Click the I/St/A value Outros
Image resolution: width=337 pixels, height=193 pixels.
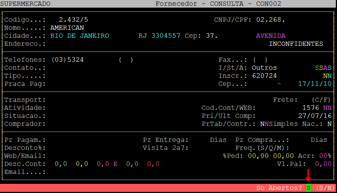coord(264,68)
